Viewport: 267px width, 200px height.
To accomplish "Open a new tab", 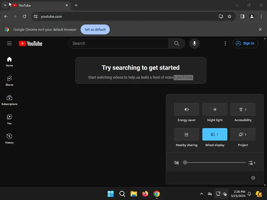I will (x=76, y=5).
